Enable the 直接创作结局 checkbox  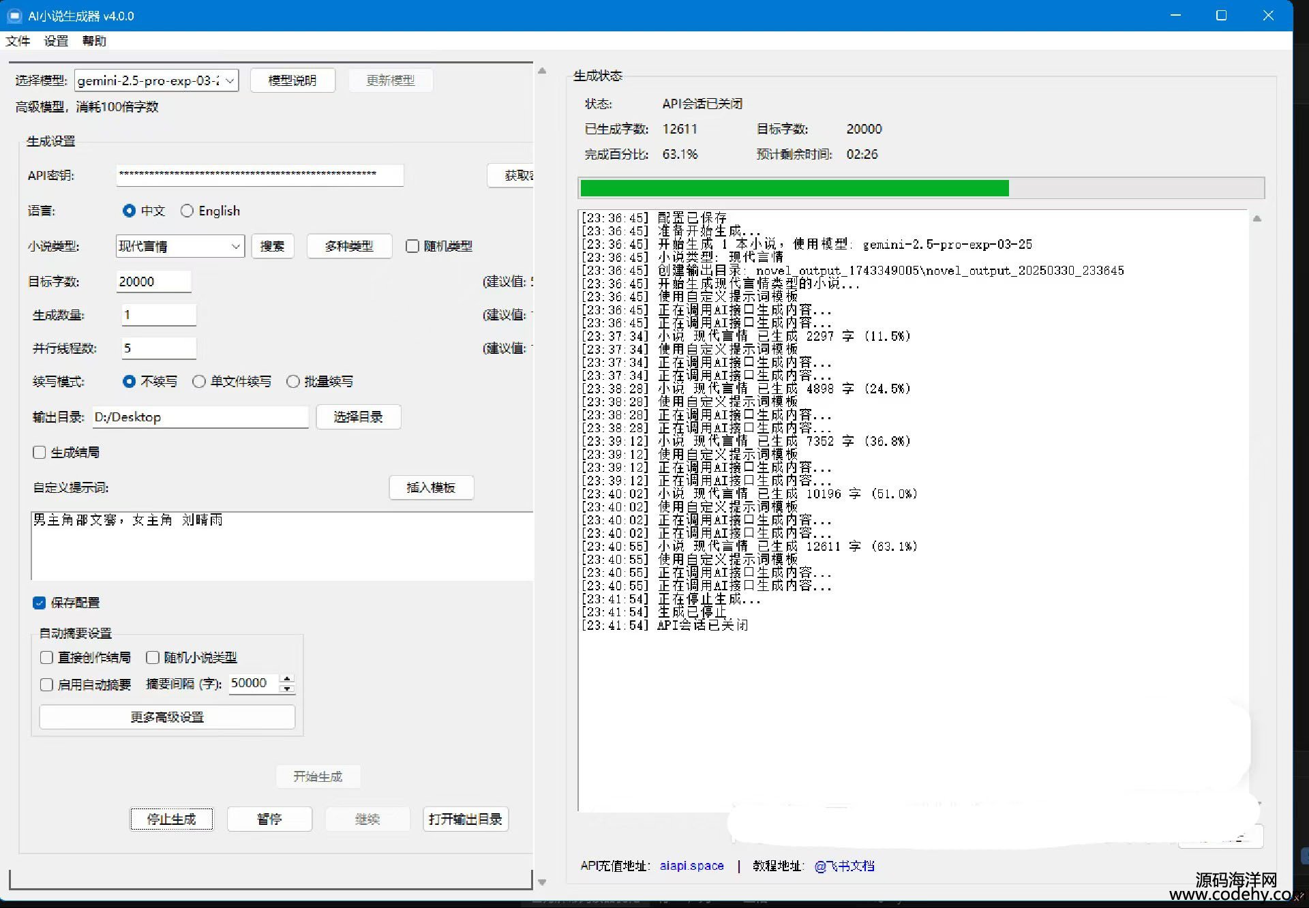(46, 657)
